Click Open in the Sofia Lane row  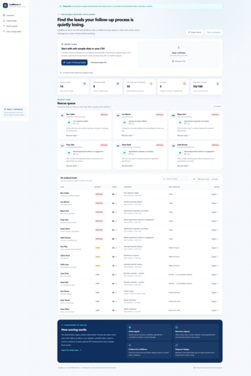215,266
